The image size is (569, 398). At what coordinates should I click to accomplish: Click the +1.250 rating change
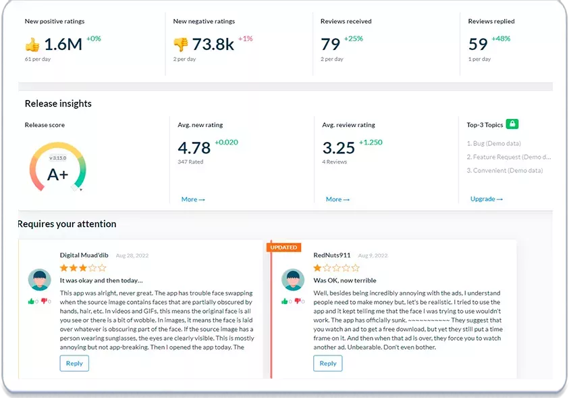coord(371,143)
